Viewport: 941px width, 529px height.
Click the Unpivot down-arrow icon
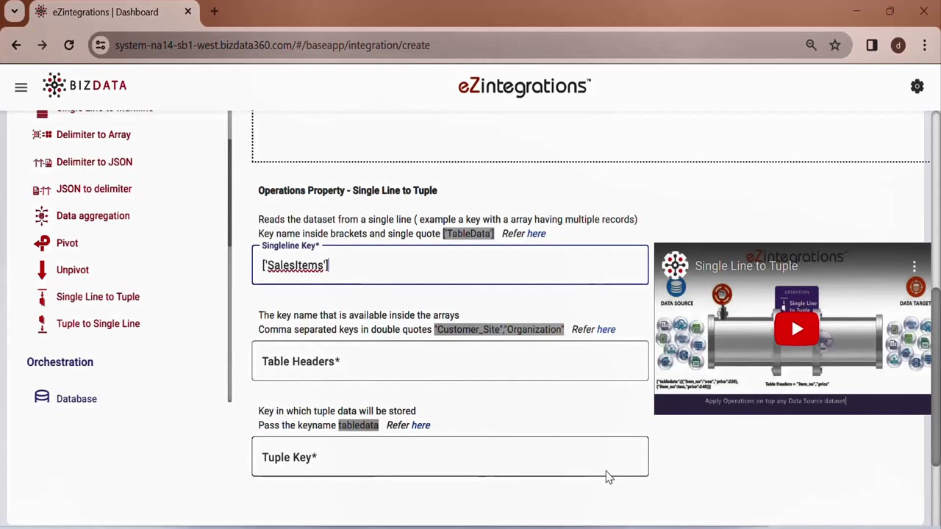(x=42, y=270)
